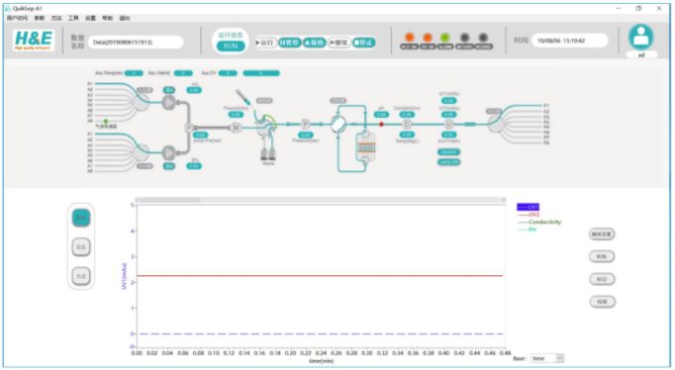Click the pump B triangle icon
The width and height of the screenshot is (675, 370).
point(168,152)
